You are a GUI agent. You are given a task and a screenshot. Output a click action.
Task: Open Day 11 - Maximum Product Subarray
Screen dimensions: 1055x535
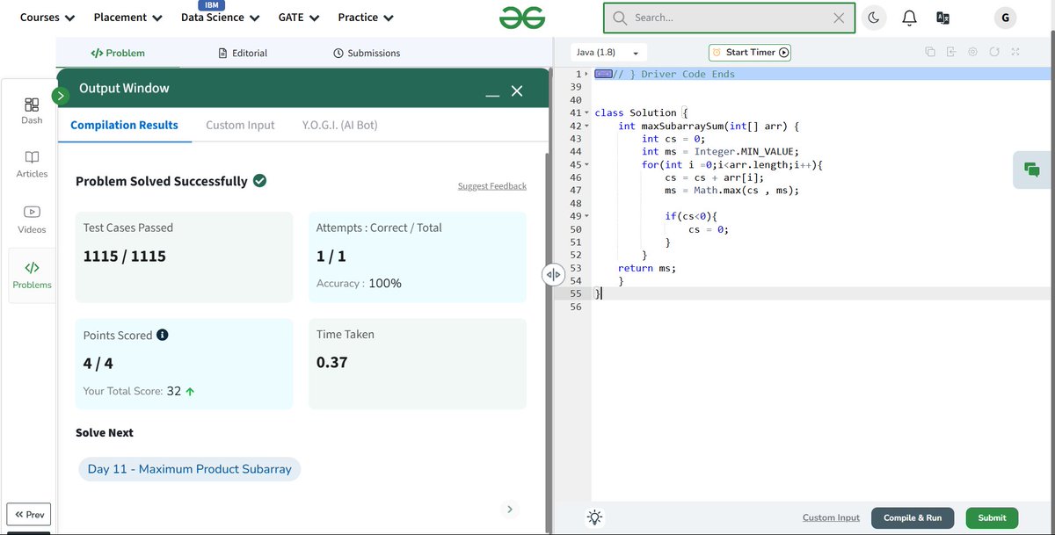click(x=190, y=469)
